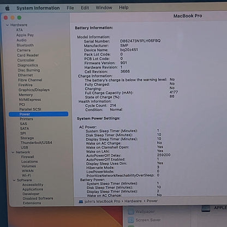
Task: Collapse the Hardware section
Action: point(7,25)
